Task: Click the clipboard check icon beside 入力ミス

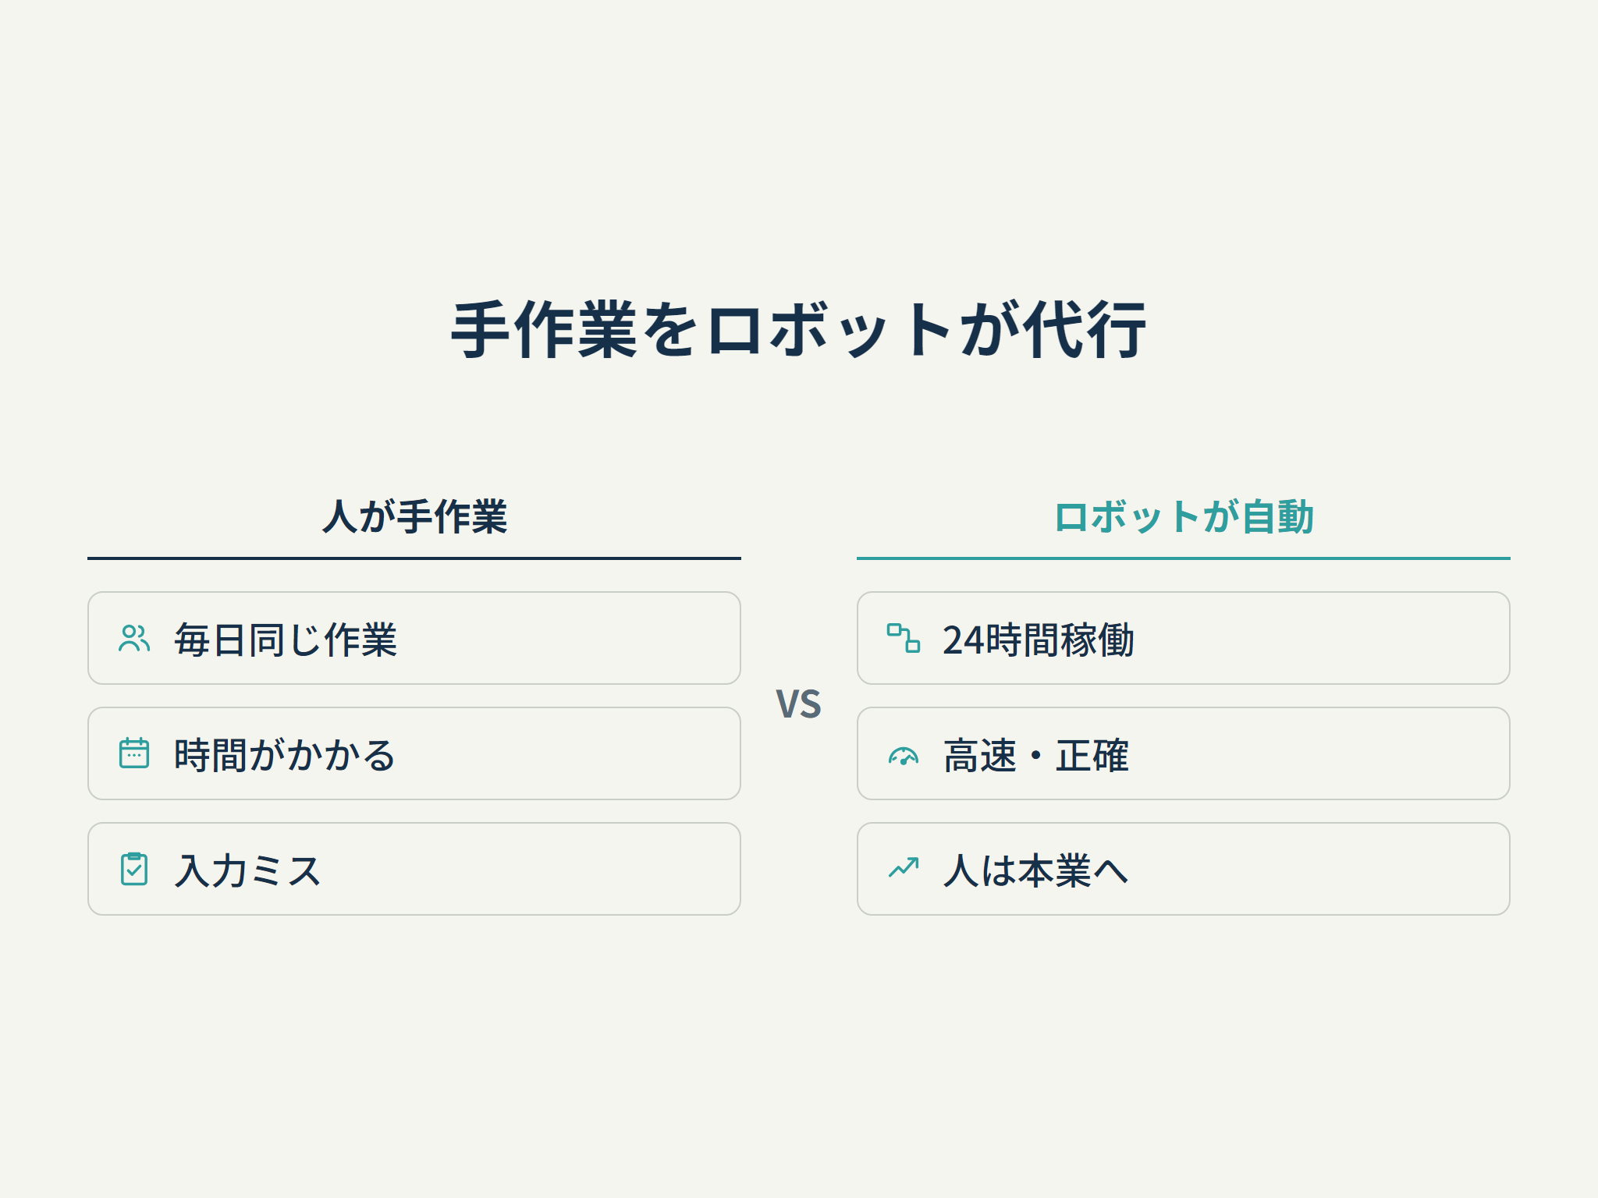Action: pos(134,870)
